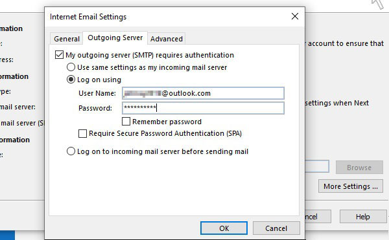Click More Settings in background window
This screenshot has height=240, width=389.
(x=351, y=186)
